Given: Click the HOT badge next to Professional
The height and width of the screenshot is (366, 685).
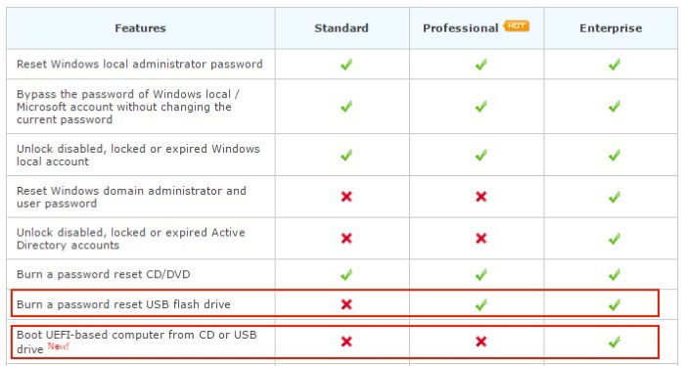Looking at the screenshot, I should [x=517, y=26].
